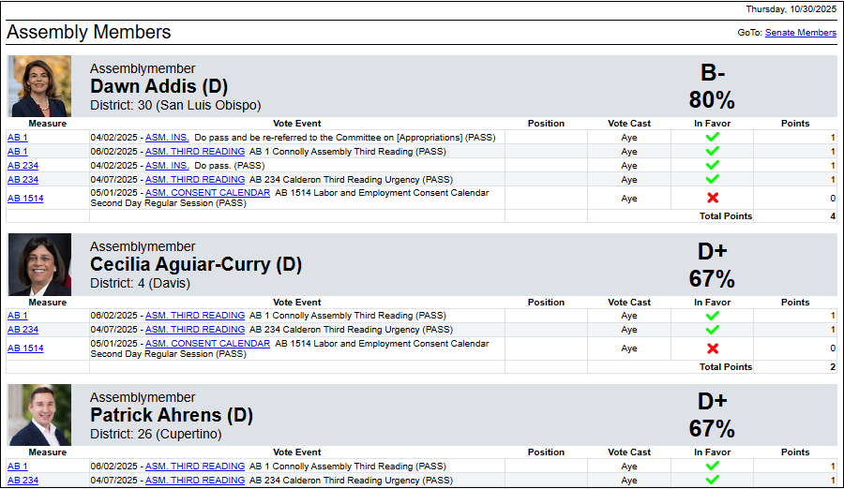Image resolution: width=844 pixels, height=489 pixels.
Task: Click green checkmark for Dawn Addis's AB 234 Third Reading
Action: click(x=713, y=179)
